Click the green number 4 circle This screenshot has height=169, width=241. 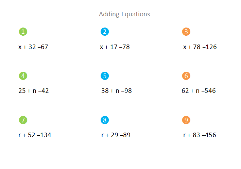(x=23, y=76)
